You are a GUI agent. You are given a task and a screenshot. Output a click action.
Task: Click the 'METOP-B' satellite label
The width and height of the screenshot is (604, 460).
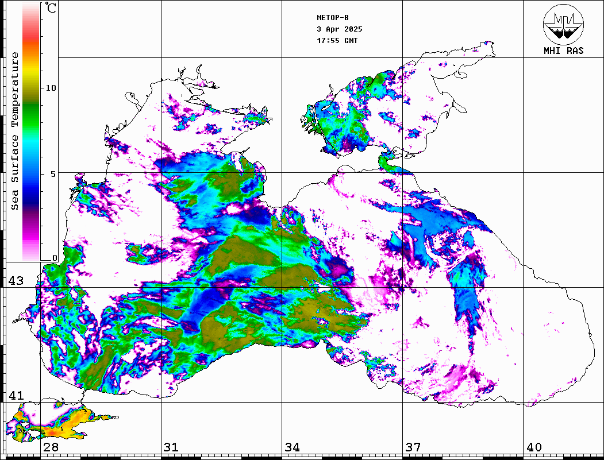tap(333, 18)
